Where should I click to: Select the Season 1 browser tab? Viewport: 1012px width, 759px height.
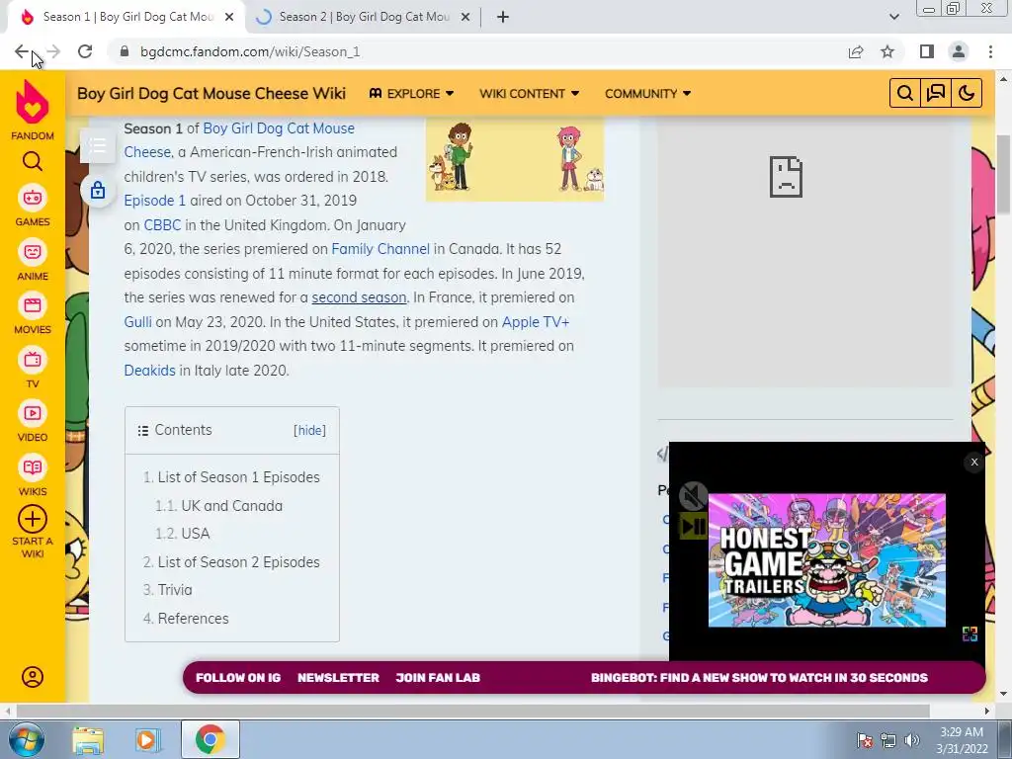tap(126, 17)
